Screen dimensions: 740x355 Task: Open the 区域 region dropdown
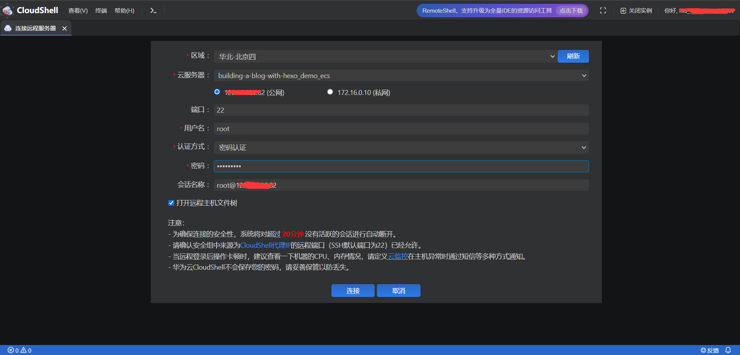click(553, 56)
